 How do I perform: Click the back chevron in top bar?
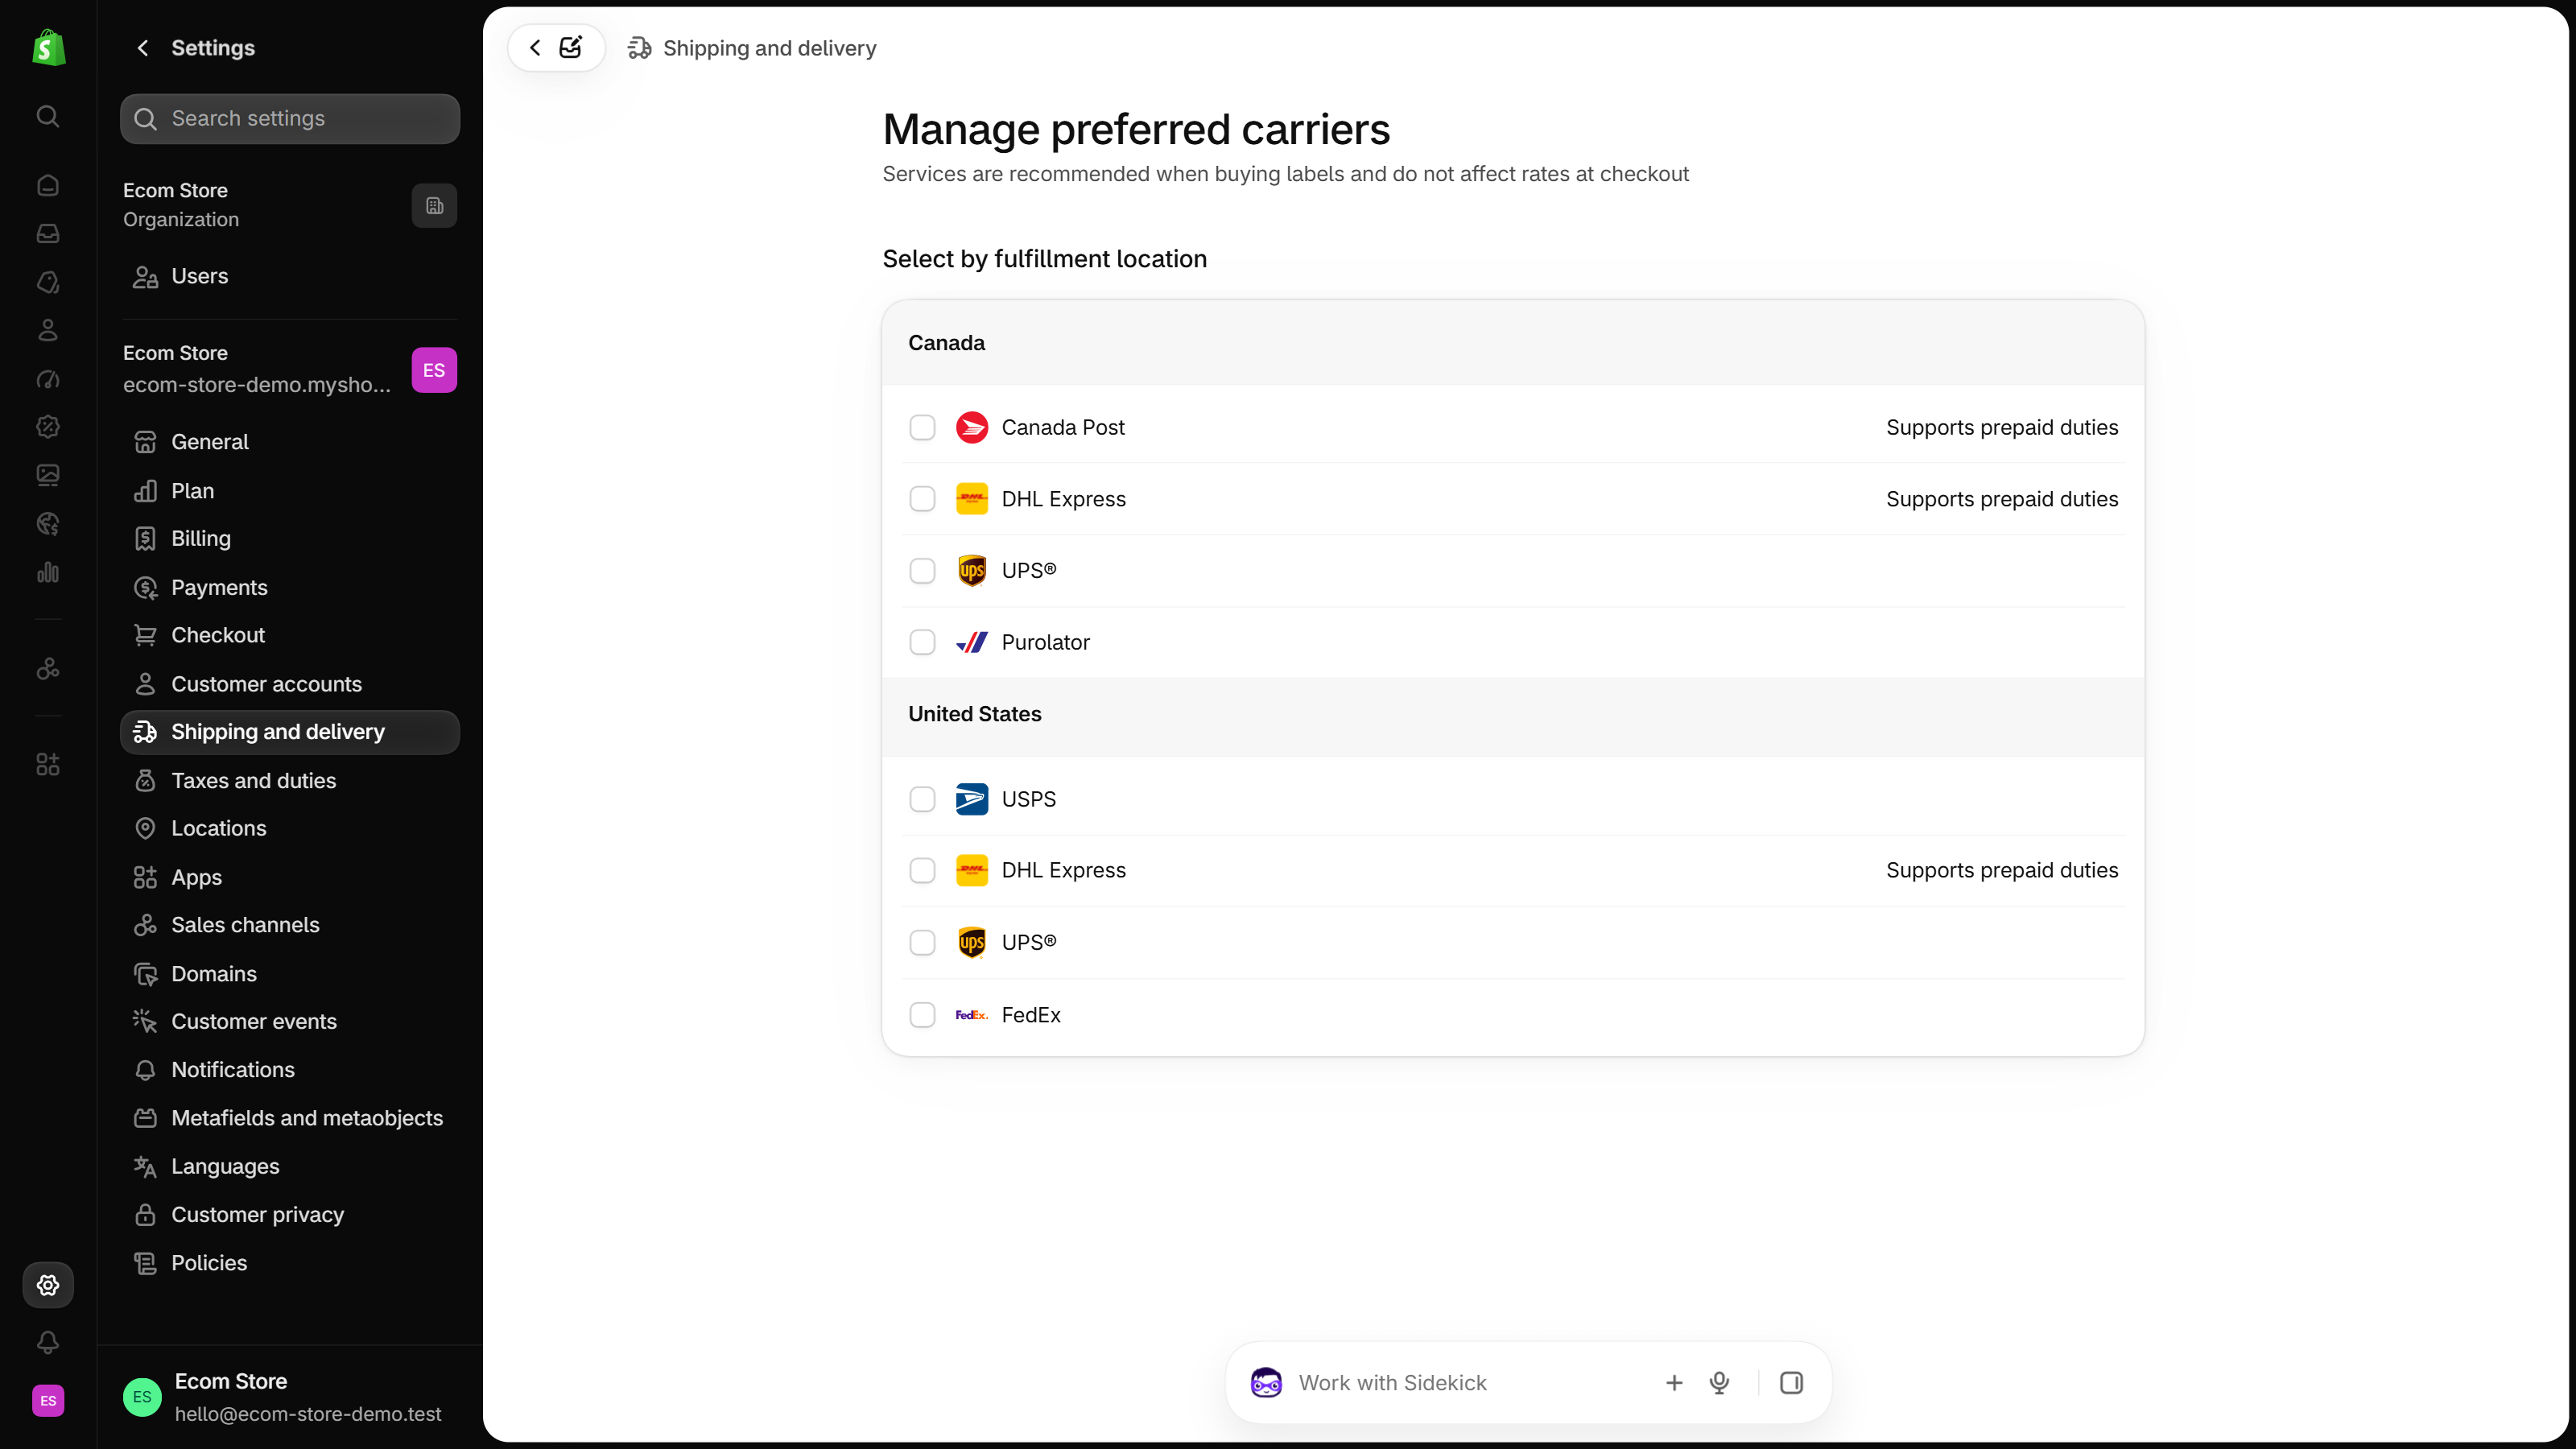535,47
